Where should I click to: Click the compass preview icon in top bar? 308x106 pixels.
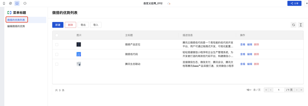(11, 3)
